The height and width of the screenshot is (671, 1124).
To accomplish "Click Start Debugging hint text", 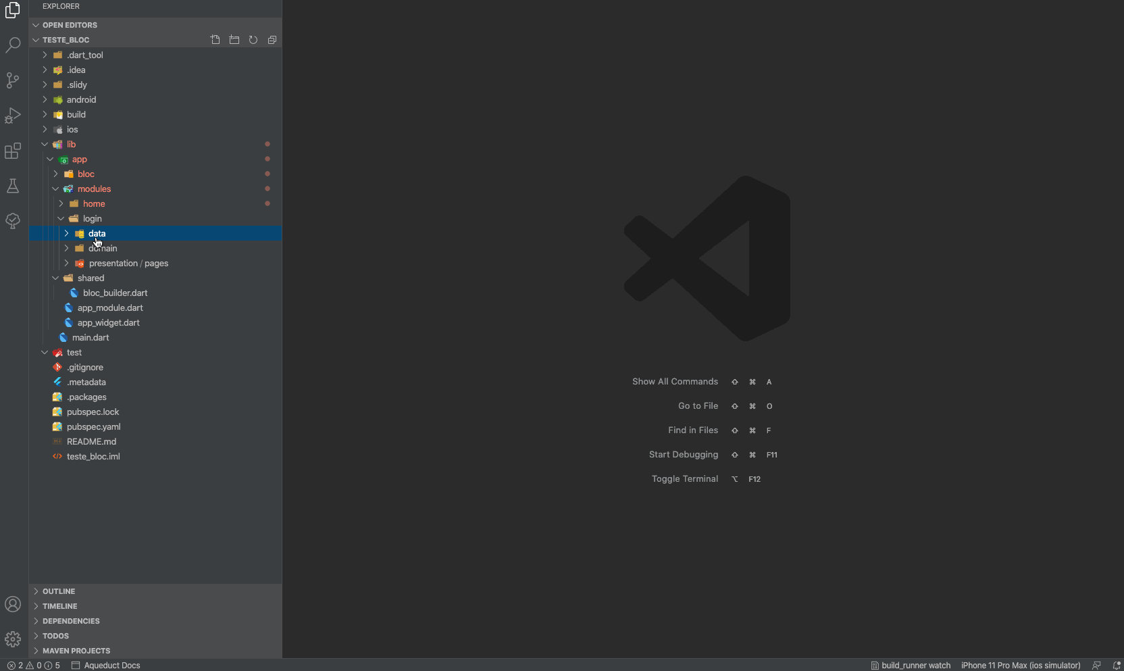I will (x=684, y=455).
